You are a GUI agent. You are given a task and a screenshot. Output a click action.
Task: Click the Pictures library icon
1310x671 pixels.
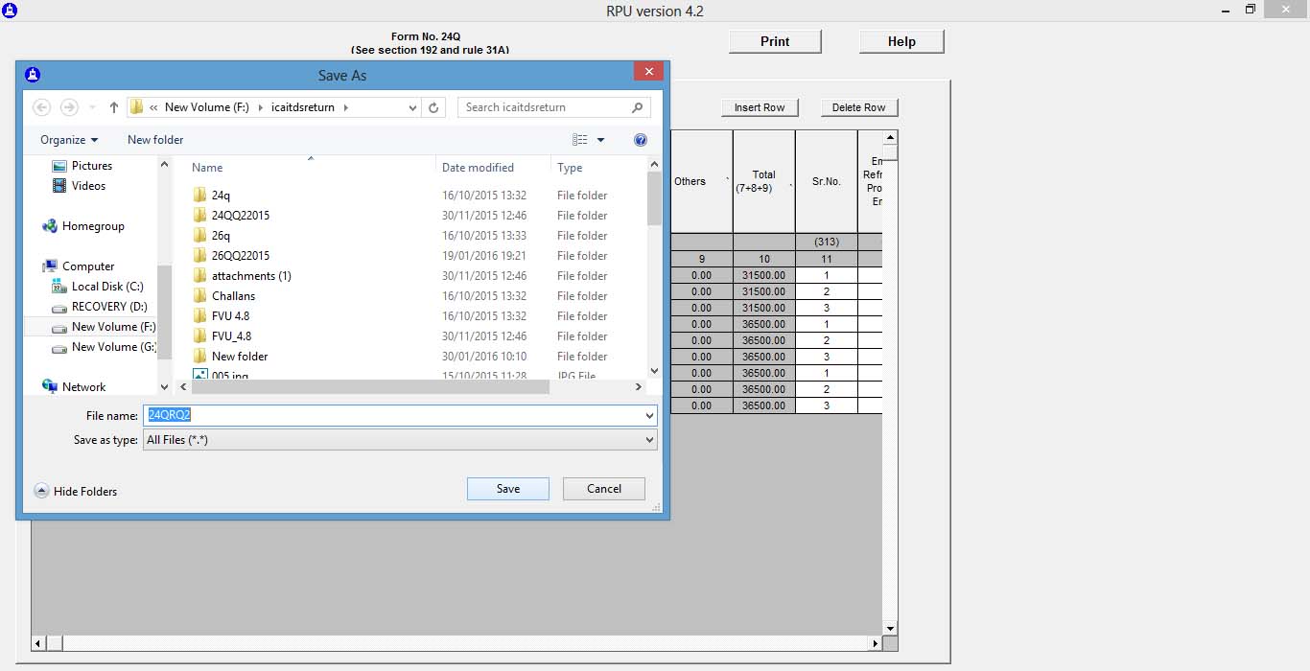[x=59, y=166]
